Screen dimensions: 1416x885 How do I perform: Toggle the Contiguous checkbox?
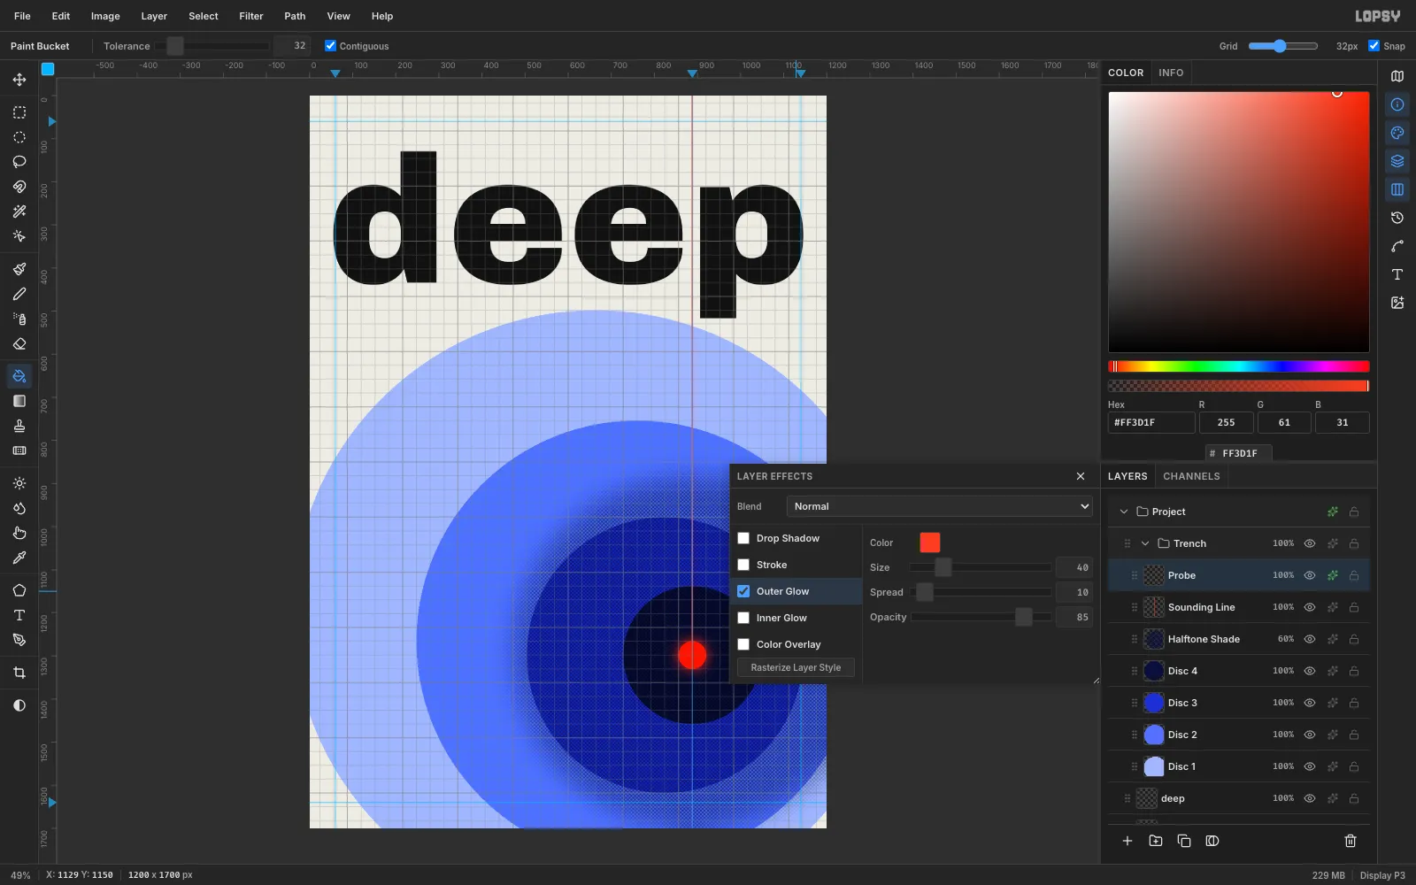coord(330,46)
